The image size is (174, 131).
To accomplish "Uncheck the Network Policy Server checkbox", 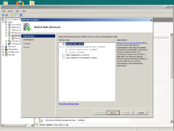I will tap(63, 44).
